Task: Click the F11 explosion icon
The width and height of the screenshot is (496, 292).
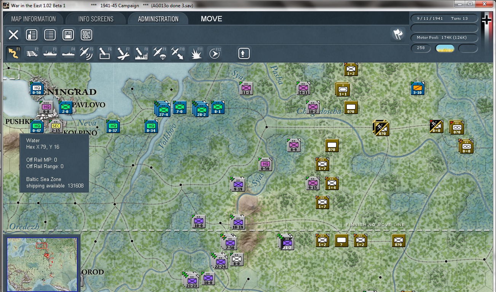Action: coord(196,53)
